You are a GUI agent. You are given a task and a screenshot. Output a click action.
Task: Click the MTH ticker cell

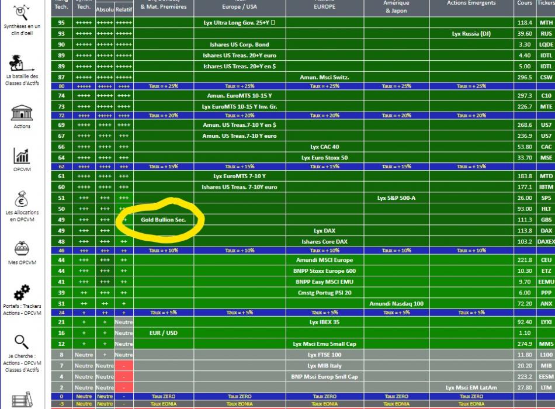coord(546,23)
